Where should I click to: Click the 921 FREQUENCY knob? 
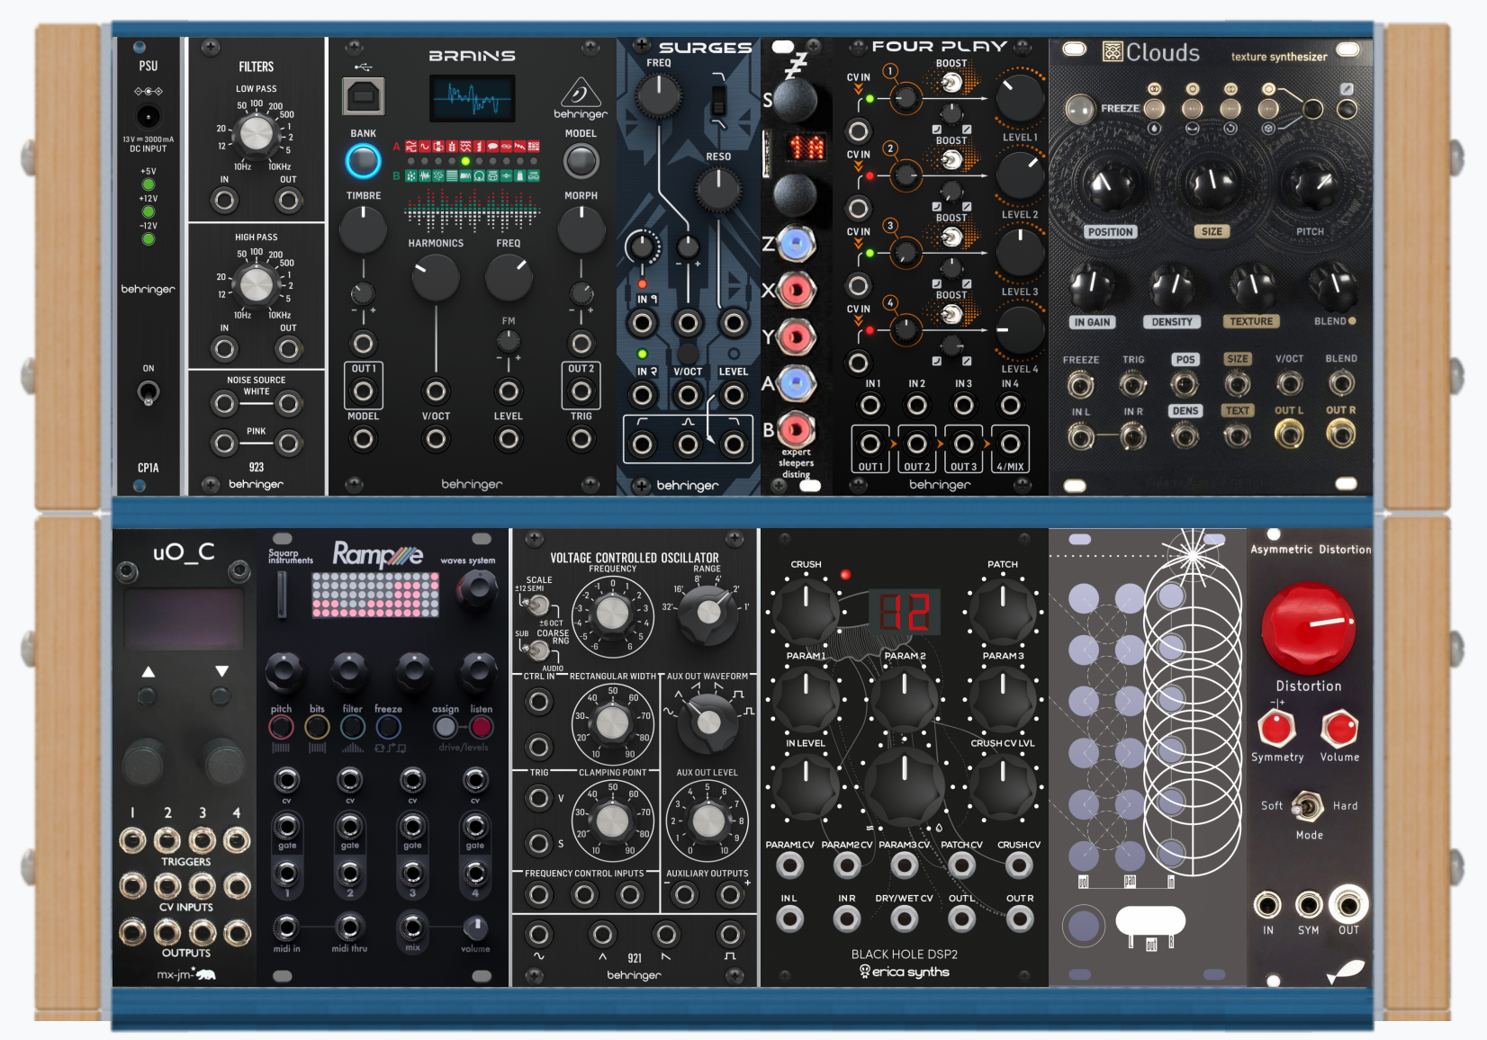612,614
